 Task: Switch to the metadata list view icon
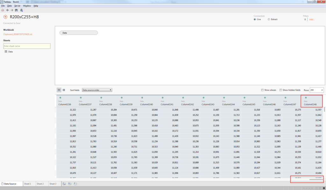[64, 90]
